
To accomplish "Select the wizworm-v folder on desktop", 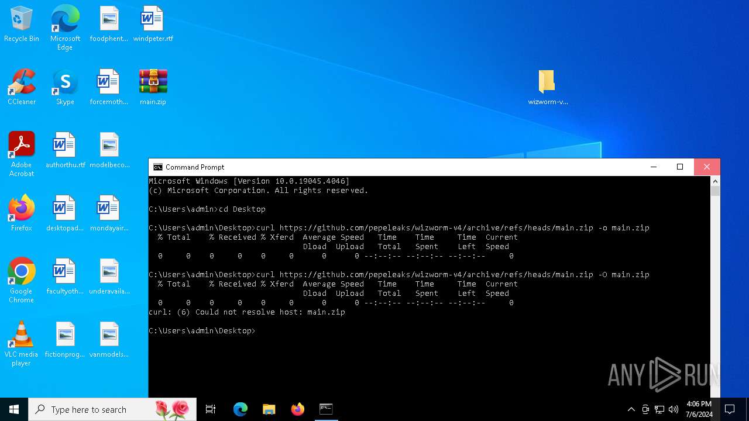I will 547,87.
